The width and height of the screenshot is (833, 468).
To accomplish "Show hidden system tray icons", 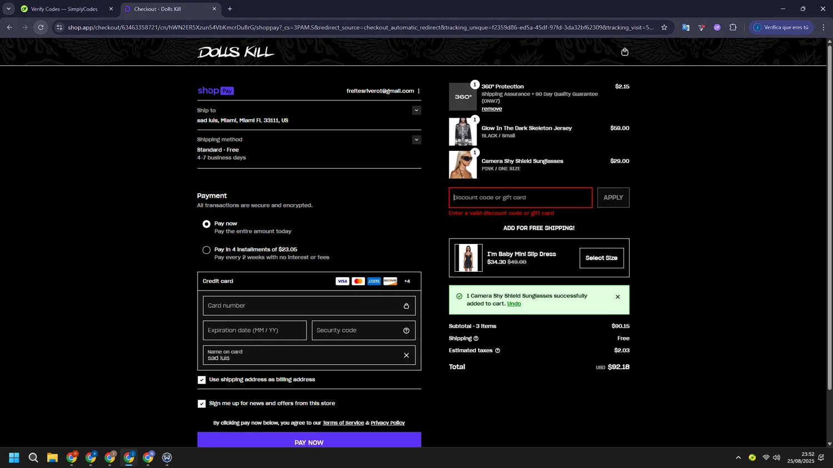I will pos(738,457).
